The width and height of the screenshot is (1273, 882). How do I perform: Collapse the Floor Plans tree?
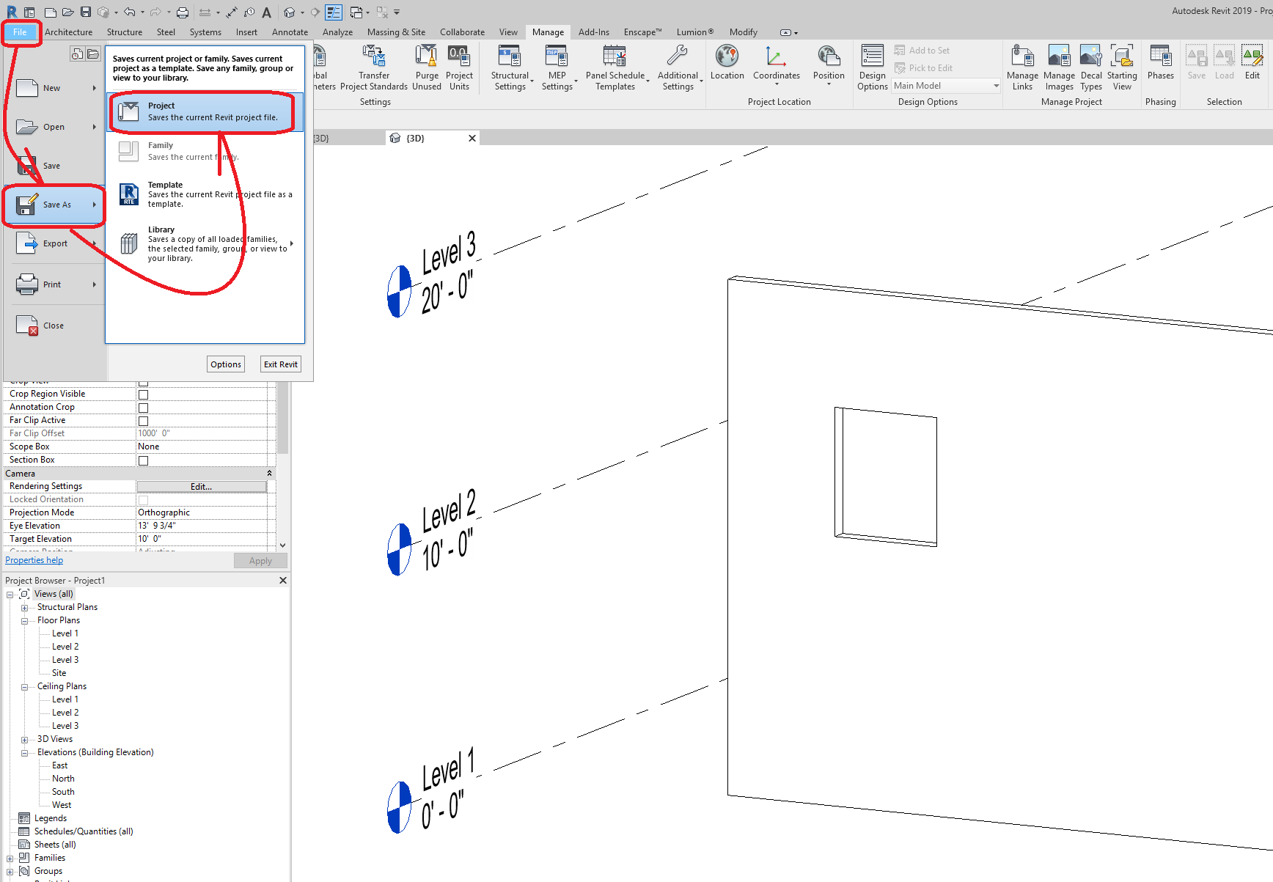point(24,620)
